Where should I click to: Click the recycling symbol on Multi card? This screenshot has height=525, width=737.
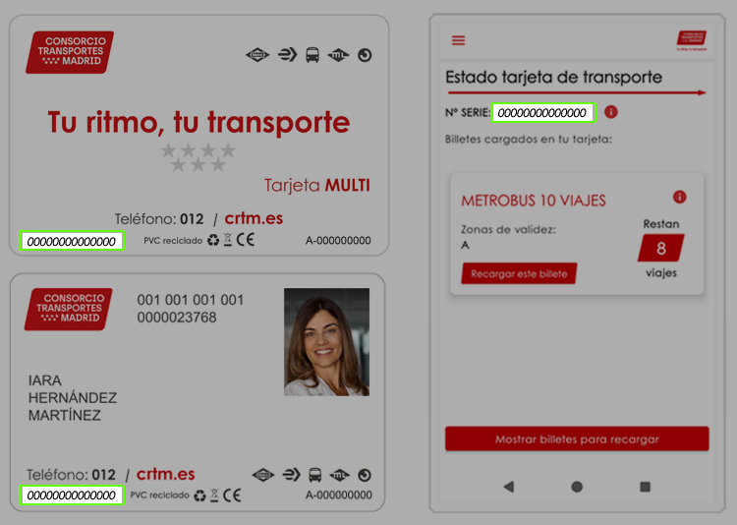pos(213,241)
